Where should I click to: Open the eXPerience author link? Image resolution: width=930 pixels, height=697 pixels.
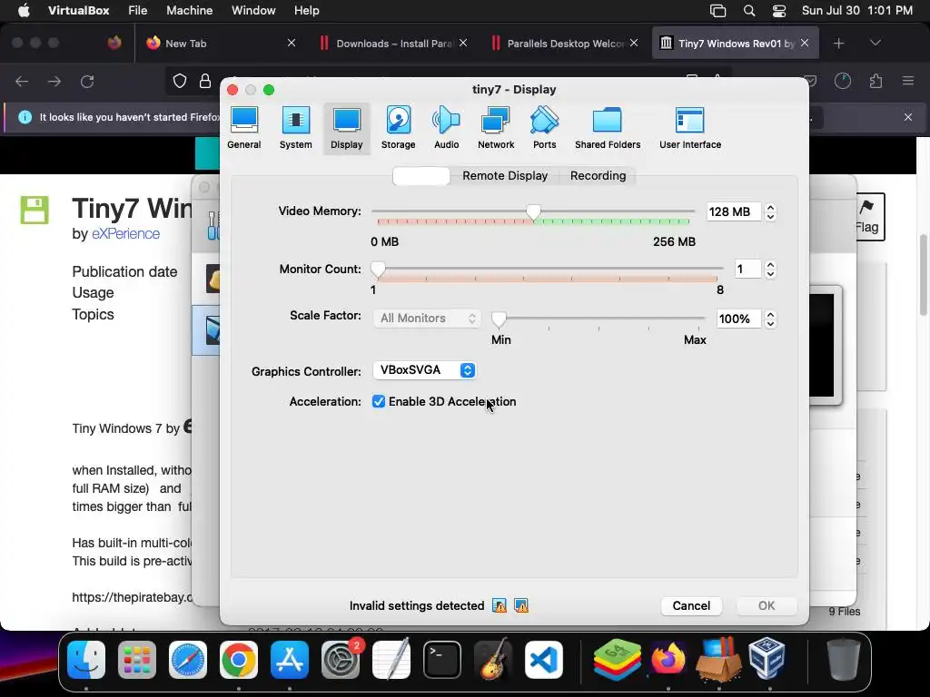point(125,233)
